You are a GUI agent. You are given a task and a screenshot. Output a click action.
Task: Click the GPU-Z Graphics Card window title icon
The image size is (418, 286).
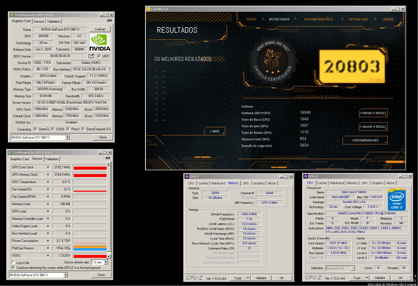tap(12, 15)
